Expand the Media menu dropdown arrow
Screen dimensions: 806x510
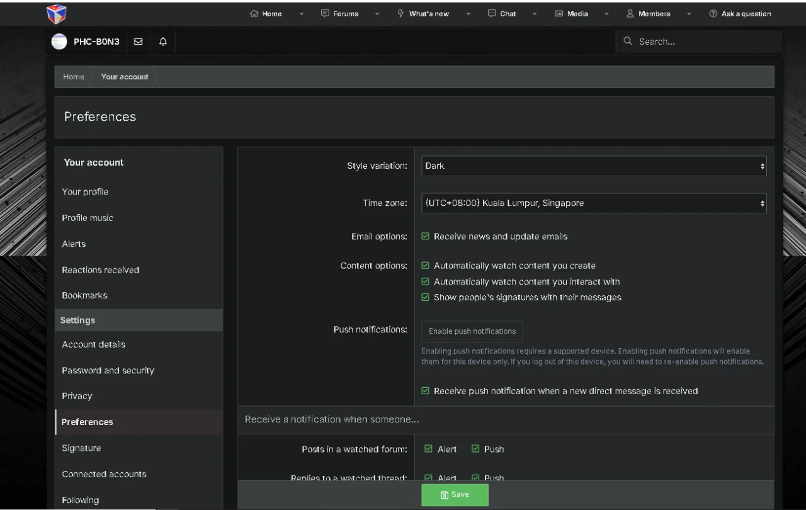pyautogui.click(x=606, y=14)
